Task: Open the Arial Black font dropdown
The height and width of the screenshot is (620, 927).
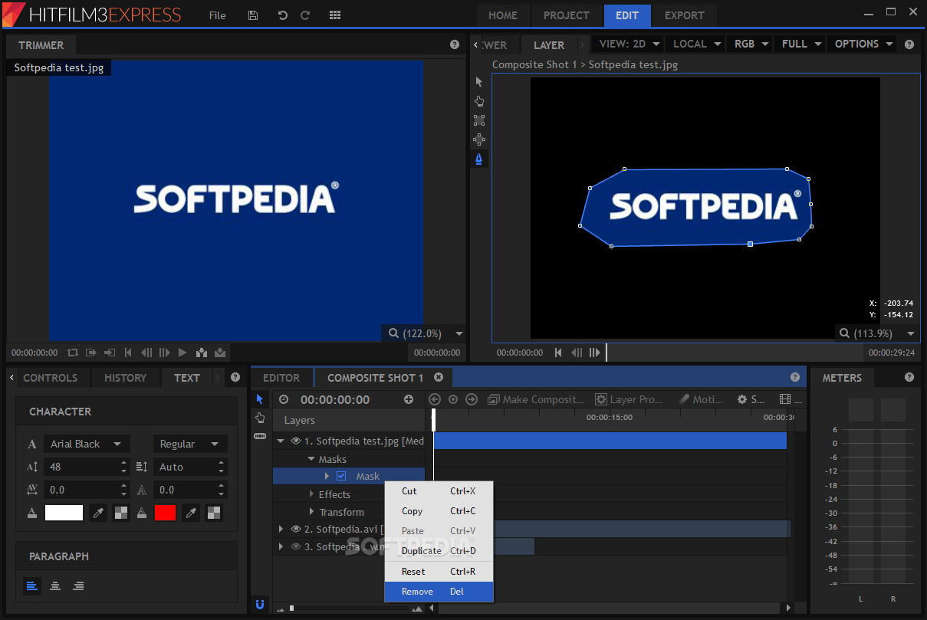Action: point(86,444)
